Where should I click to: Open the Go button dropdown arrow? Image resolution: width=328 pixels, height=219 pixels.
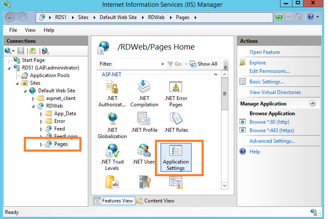pos(186,64)
